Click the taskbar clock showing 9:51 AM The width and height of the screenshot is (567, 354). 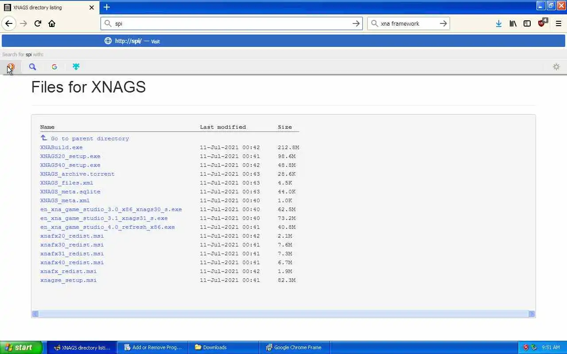(551, 347)
